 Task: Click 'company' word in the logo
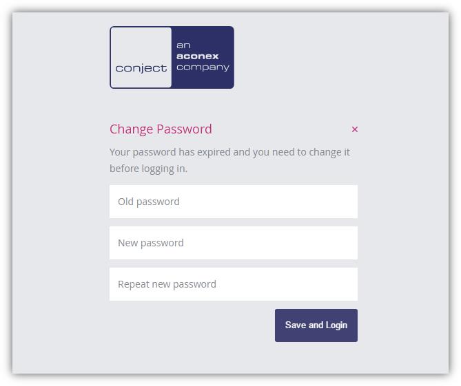[x=203, y=67]
